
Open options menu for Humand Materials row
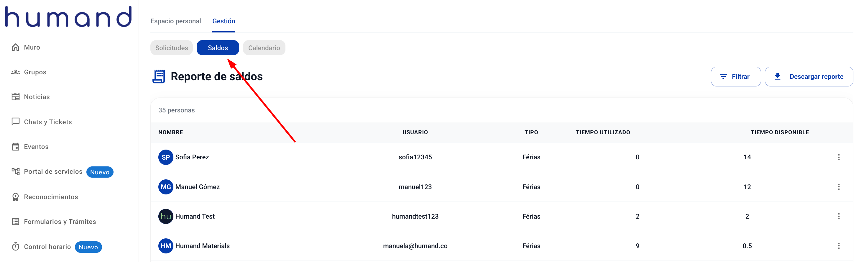tap(839, 246)
